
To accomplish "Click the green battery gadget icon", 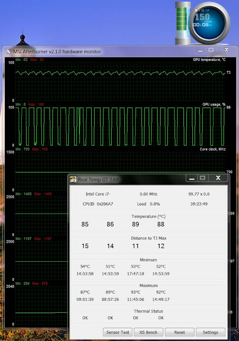I will pos(182,23).
